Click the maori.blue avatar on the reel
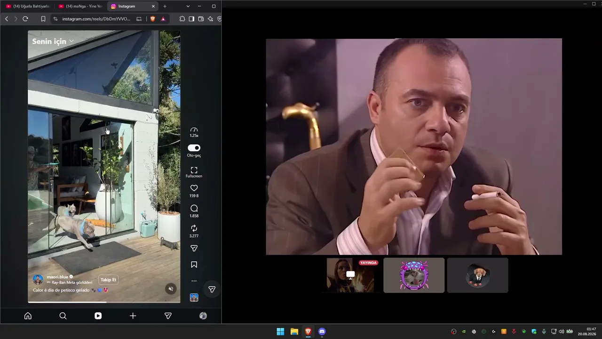 click(38, 280)
